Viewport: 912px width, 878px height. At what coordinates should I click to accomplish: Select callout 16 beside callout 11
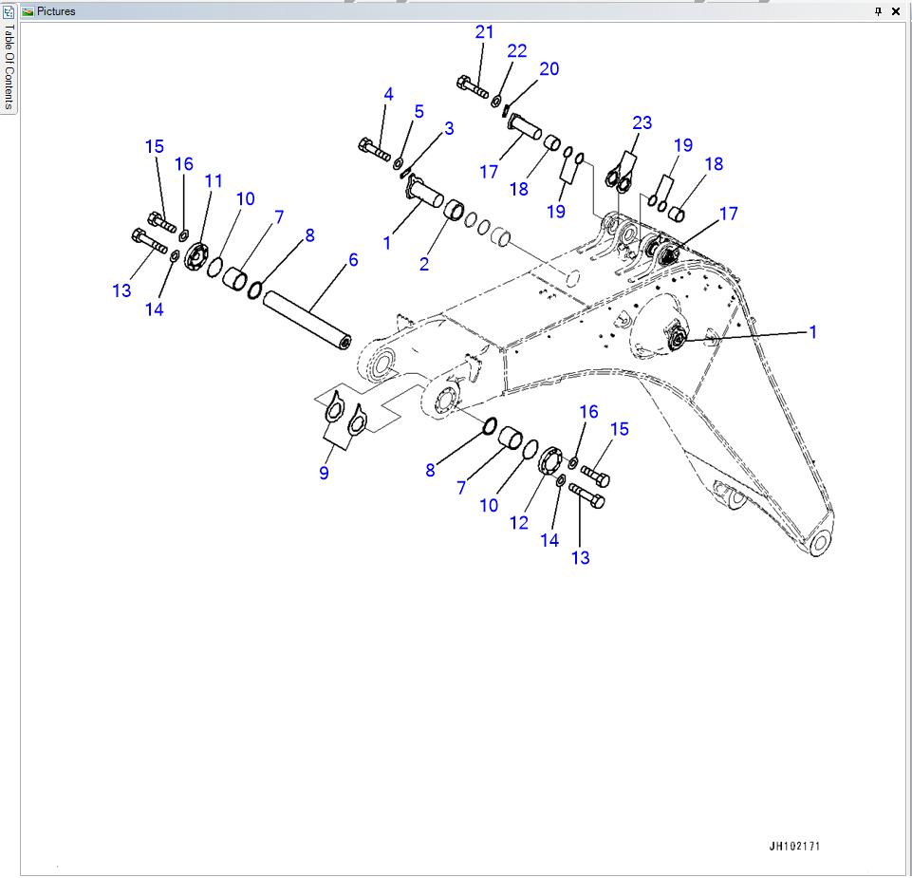(184, 163)
